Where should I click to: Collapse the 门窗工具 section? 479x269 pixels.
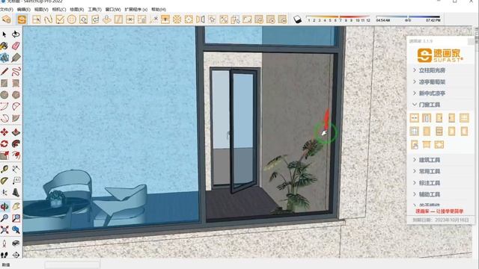(426, 105)
